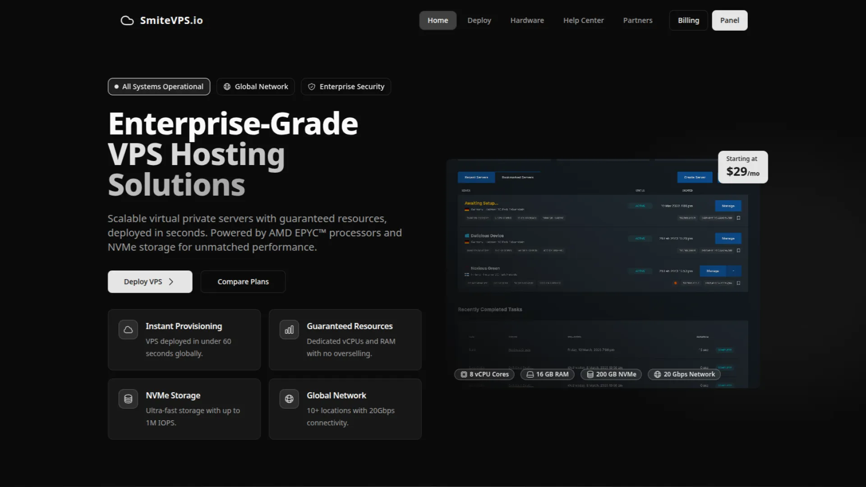The image size is (866, 487).
Task: Click the database icon in the 200 GB NVMe badge
Action: pyautogui.click(x=590, y=374)
